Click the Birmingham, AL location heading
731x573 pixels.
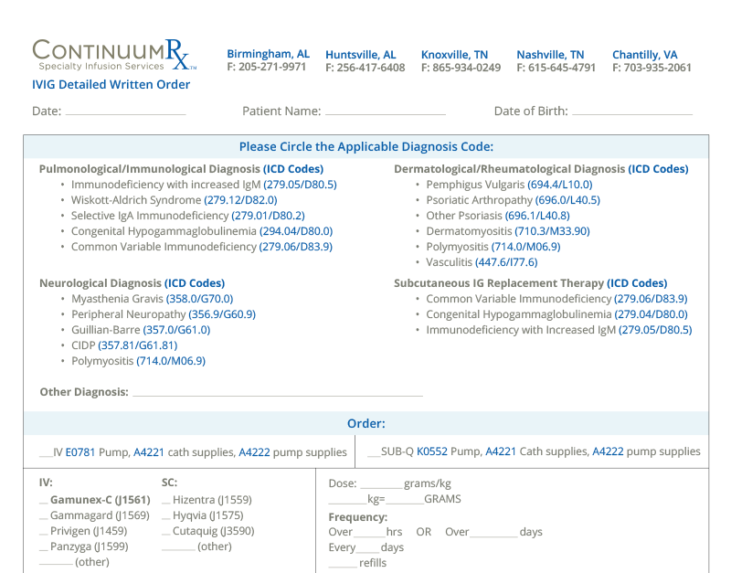tap(268, 54)
